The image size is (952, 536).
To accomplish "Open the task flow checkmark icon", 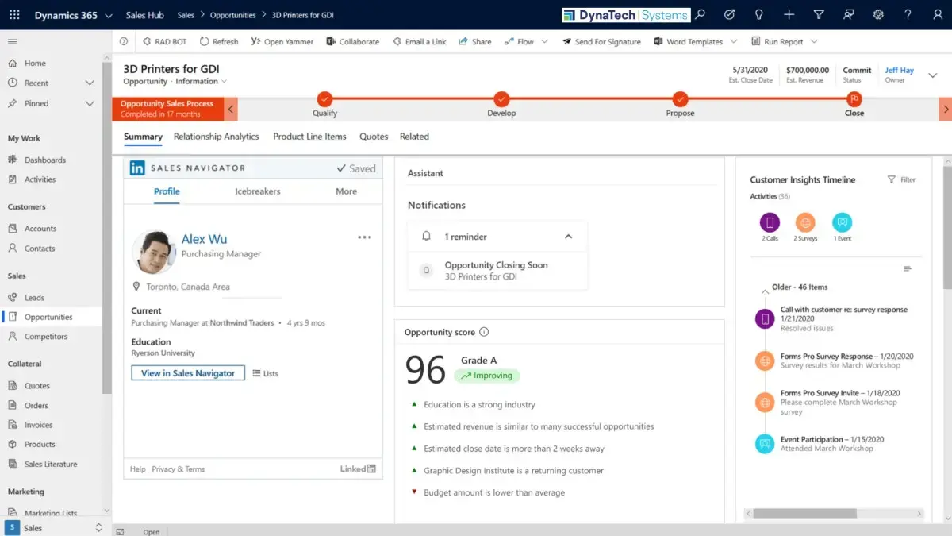I will tap(730, 14).
